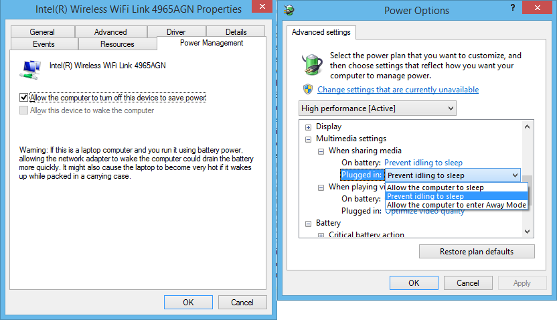Switch to the Advanced tab in Properties
557x320 pixels.
110,32
